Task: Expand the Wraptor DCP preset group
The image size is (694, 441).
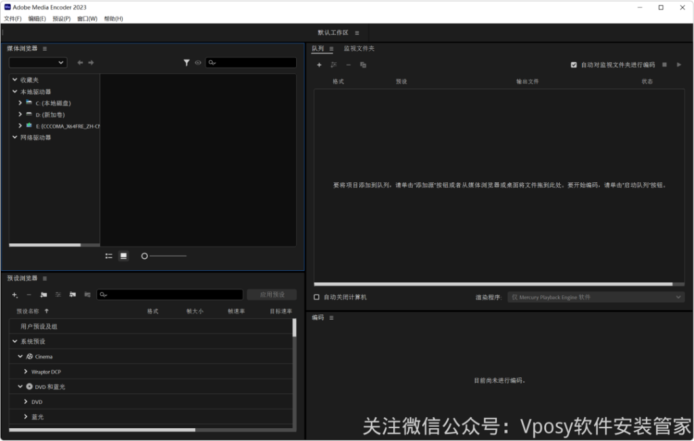Action: (25, 371)
